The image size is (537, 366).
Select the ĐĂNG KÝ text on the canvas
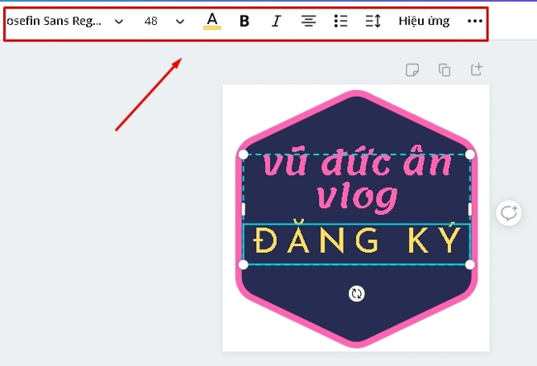[x=356, y=241]
